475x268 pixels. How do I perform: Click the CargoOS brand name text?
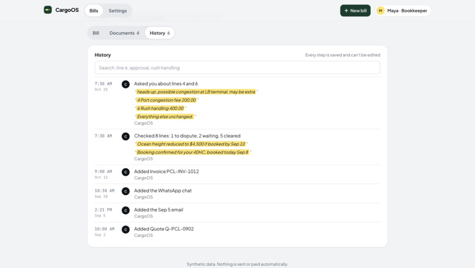pos(67,10)
